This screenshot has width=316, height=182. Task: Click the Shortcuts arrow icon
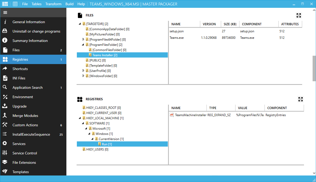pyautogui.click(x=5, y=69)
